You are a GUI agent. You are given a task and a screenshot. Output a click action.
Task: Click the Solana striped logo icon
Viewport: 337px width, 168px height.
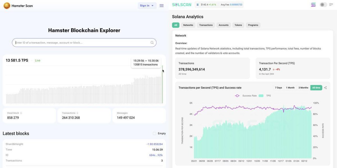point(313,5)
